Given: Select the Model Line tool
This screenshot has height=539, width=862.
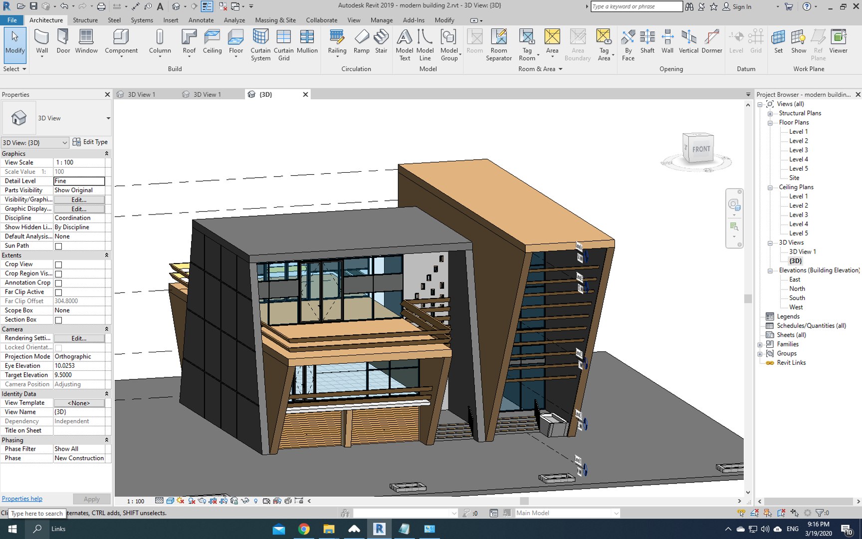Looking at the screenshot, I should coord(425,45).
